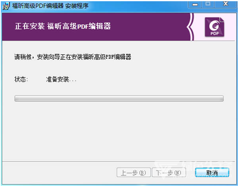
Task: Cancel the installation with 取消
Action: coord(212,173)
